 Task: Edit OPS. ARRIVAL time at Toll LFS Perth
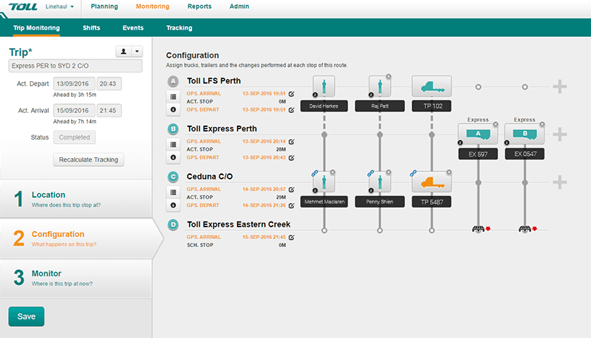click(x=291, y=94)
